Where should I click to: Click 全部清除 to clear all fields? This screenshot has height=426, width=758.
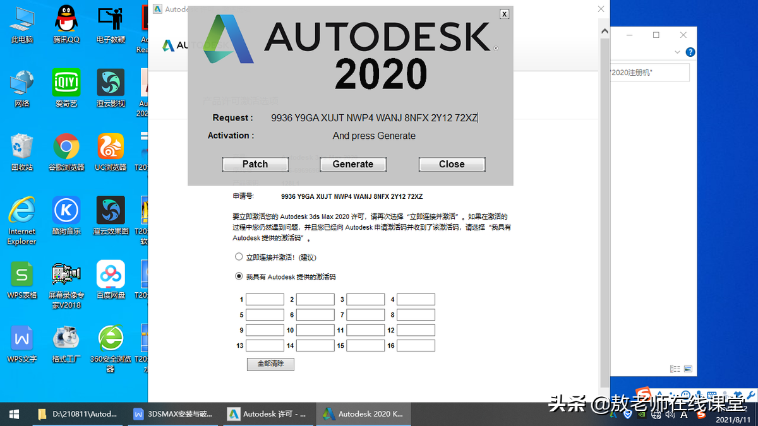(270, 364)
